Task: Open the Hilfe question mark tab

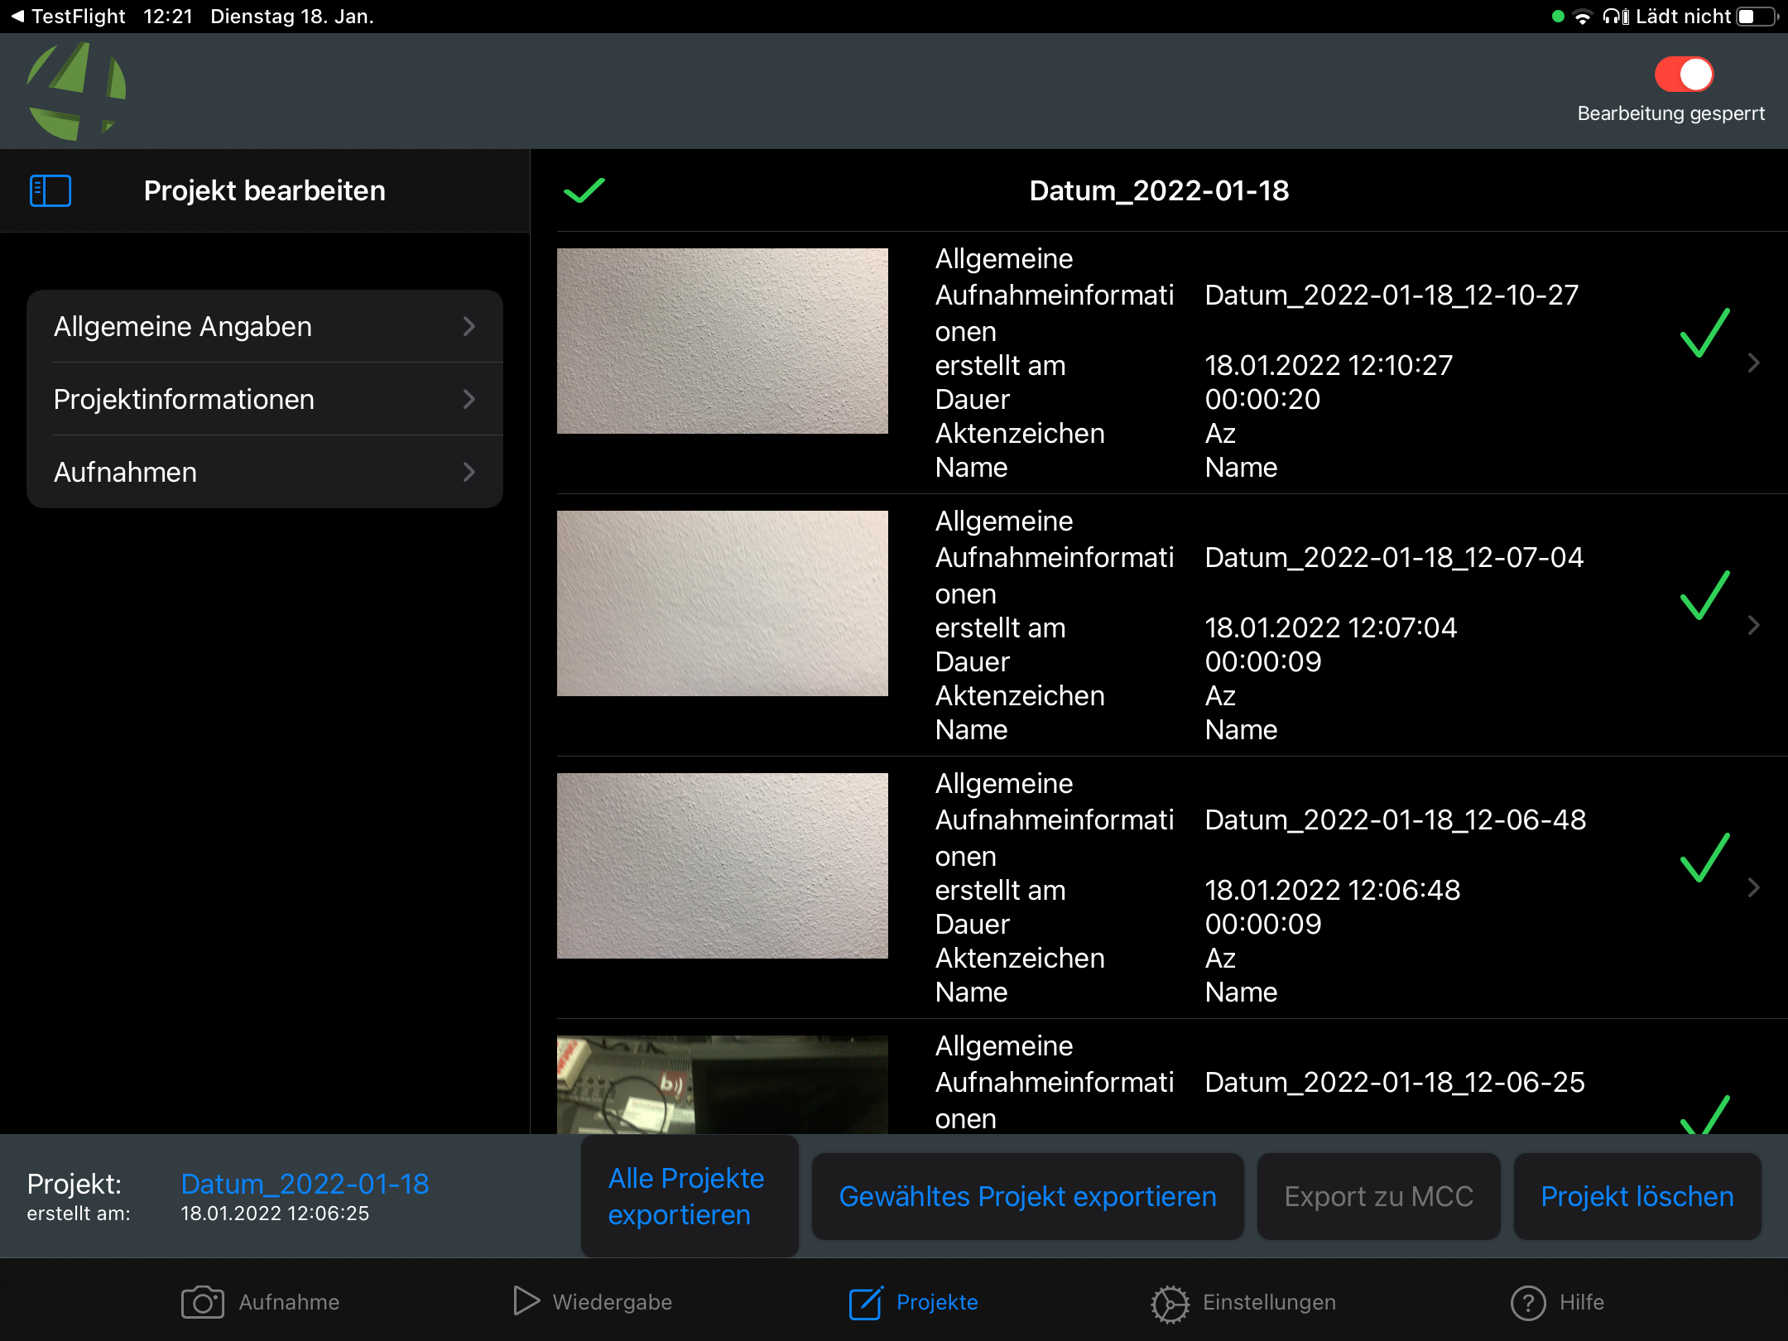Action: pos(1557,1302)
